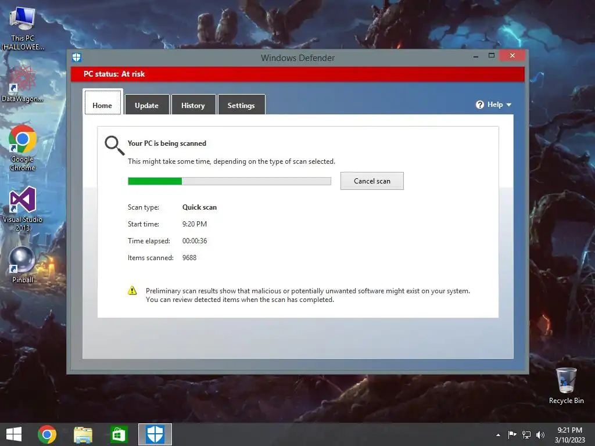595x446 pixels.
Task: Close the Windows Defender window
Action: click(512, 56)
